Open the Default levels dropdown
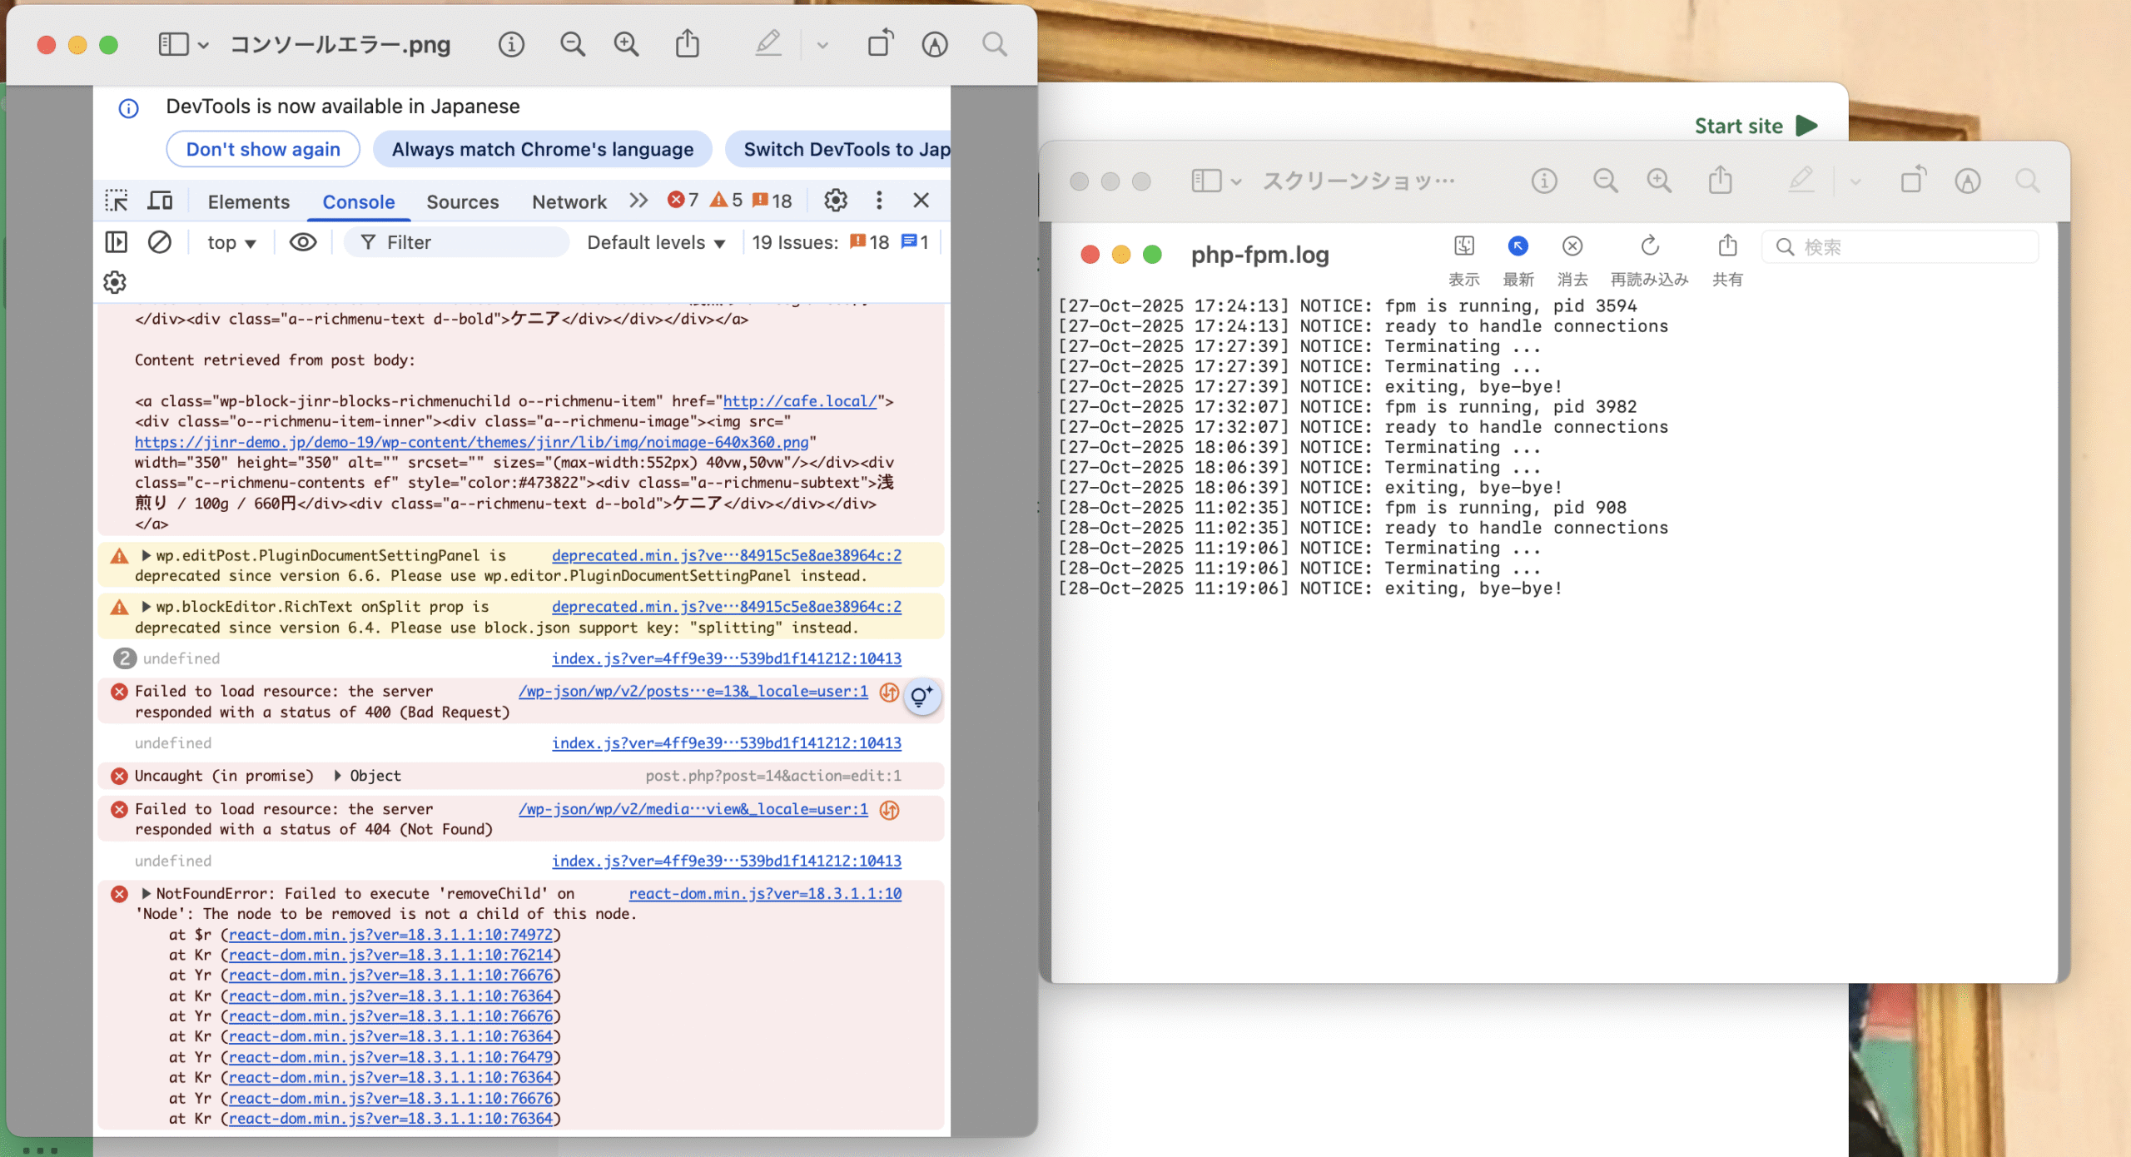This screenshot has width=2131, height=1157. [656, 242]
